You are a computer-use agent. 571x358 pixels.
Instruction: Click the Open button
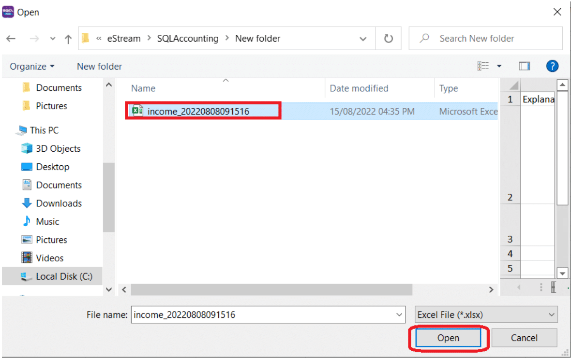[448, 338]
